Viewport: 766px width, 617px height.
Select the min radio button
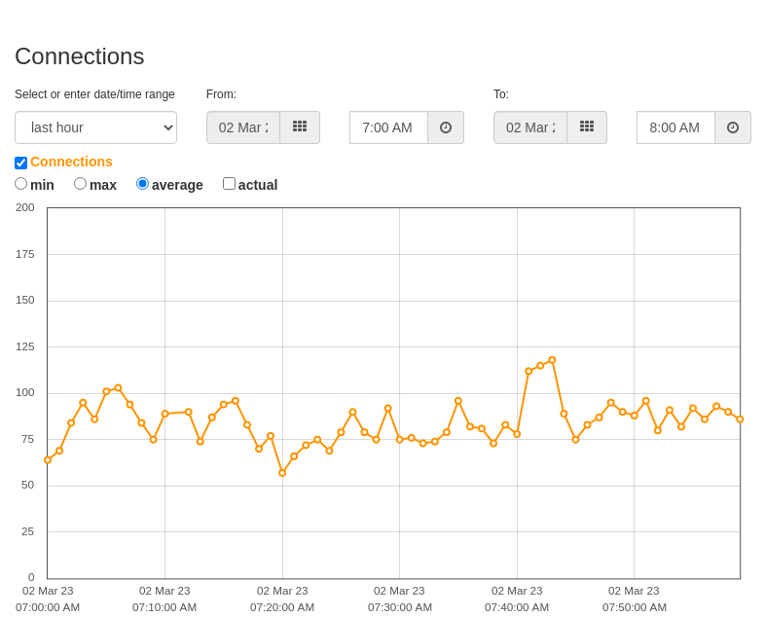[21, 184]
